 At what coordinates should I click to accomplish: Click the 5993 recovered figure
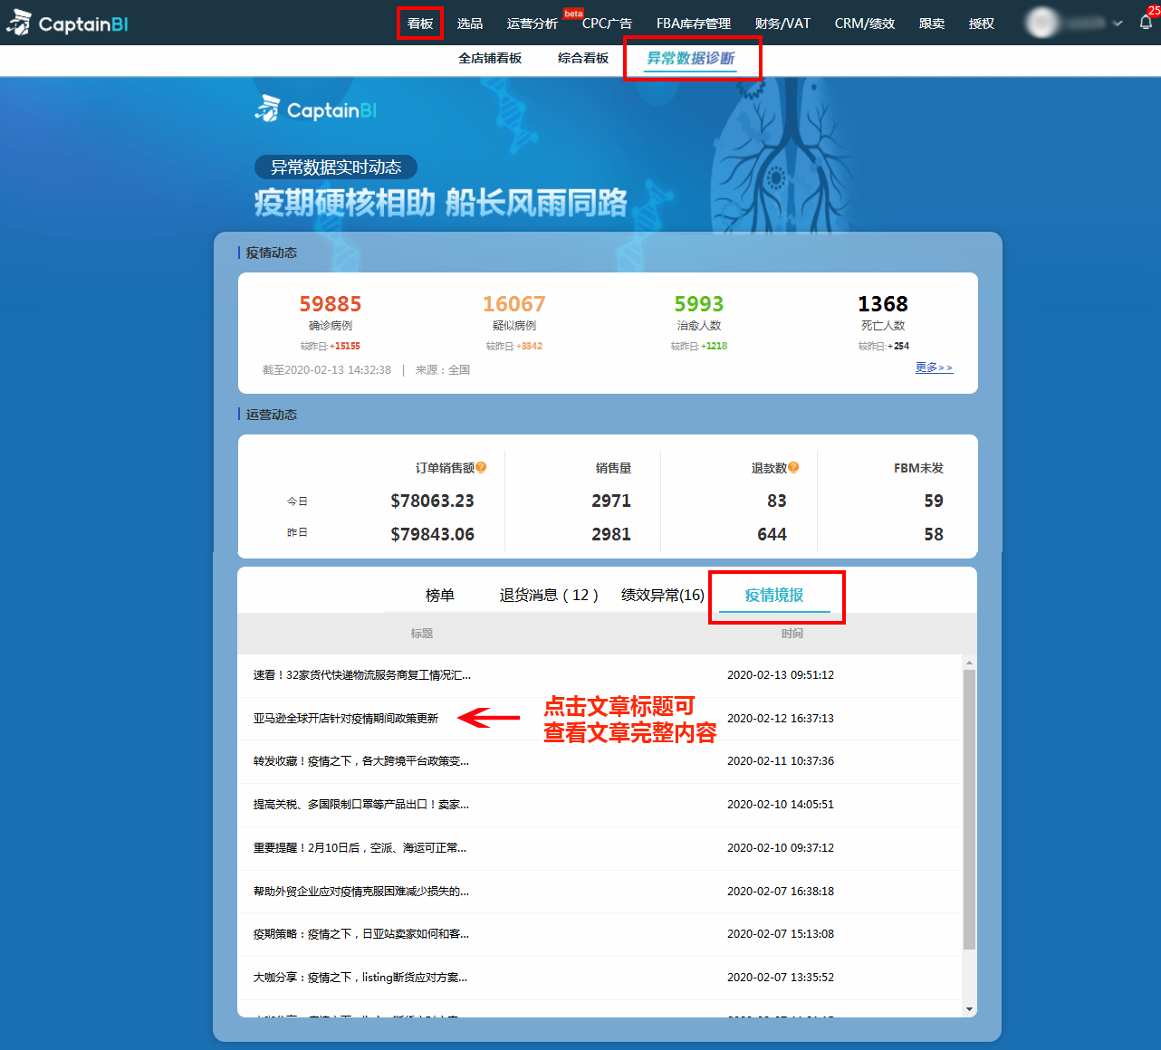[699, 304]
